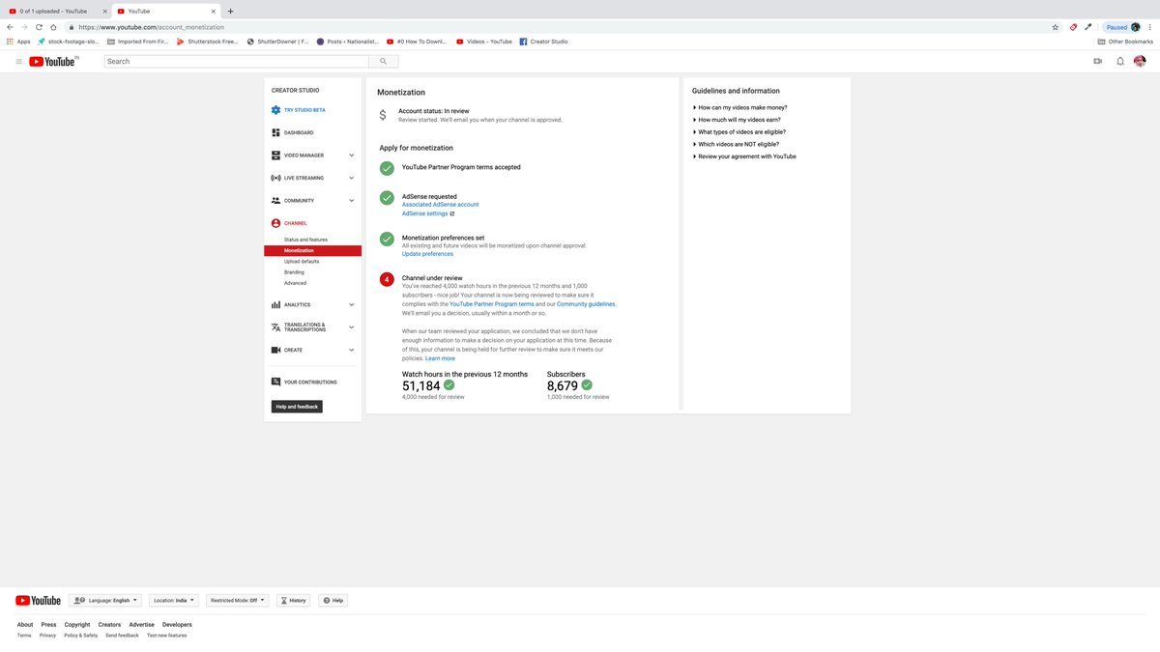Expand 'Which videos are NOT eligible?'
This screenshot has height=652, width=1160.
[x=736, y=144]
